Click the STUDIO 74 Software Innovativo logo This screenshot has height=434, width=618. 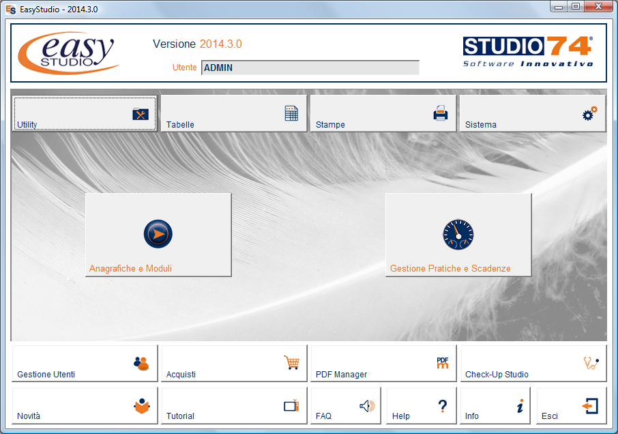[x=528, y=52]
